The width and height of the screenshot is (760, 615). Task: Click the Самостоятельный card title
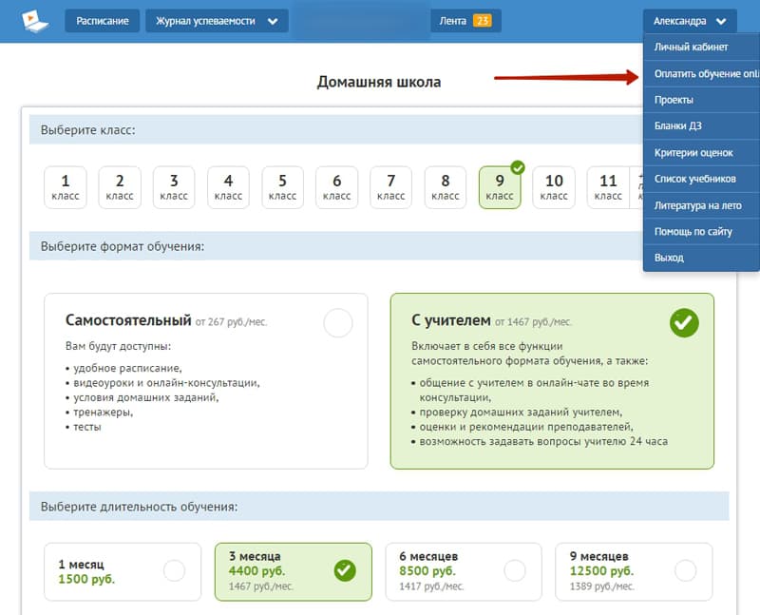128,320
